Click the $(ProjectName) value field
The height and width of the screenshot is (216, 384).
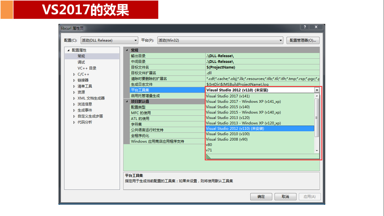(221, 67)
